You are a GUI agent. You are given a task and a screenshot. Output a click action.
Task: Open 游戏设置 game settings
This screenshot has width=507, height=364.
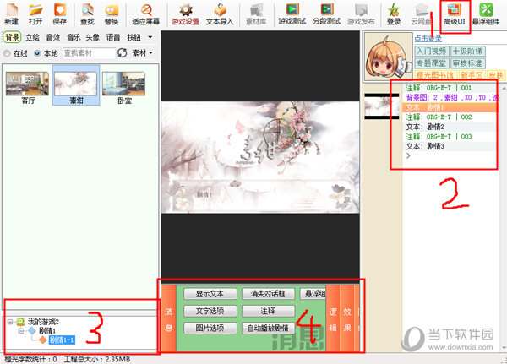point(185,14)
